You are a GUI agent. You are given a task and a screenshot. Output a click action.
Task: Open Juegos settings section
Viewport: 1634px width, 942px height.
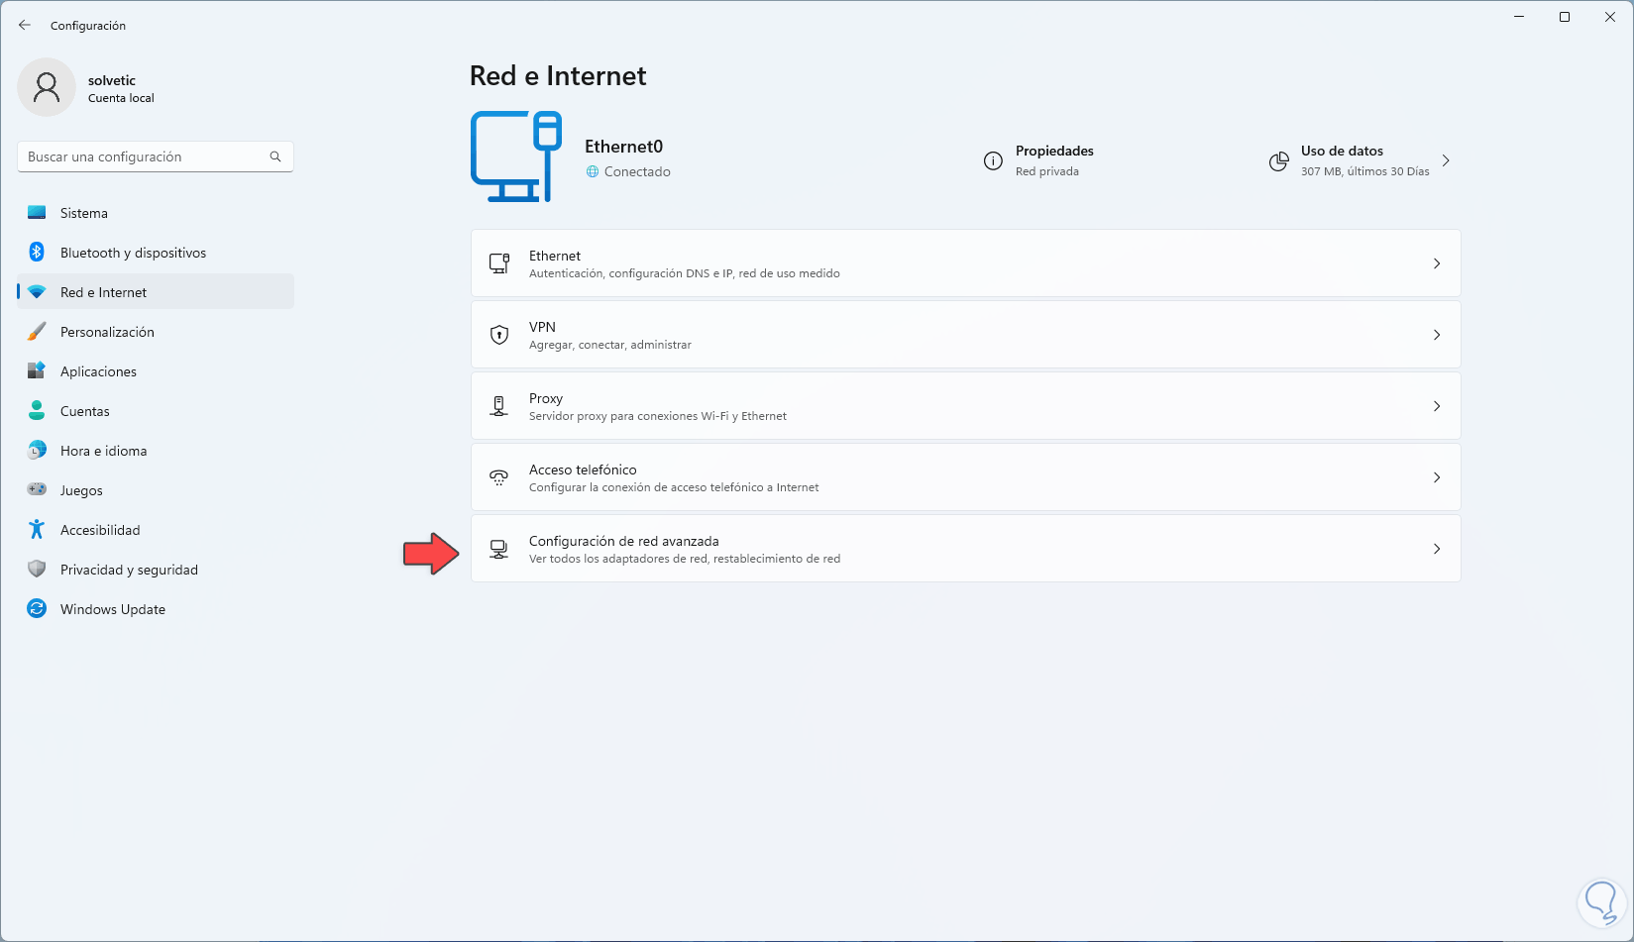(x=156, y=490)
